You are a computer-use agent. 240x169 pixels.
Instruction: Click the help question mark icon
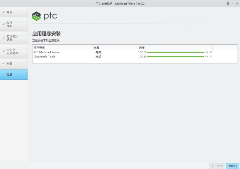[x=228, y=4]
